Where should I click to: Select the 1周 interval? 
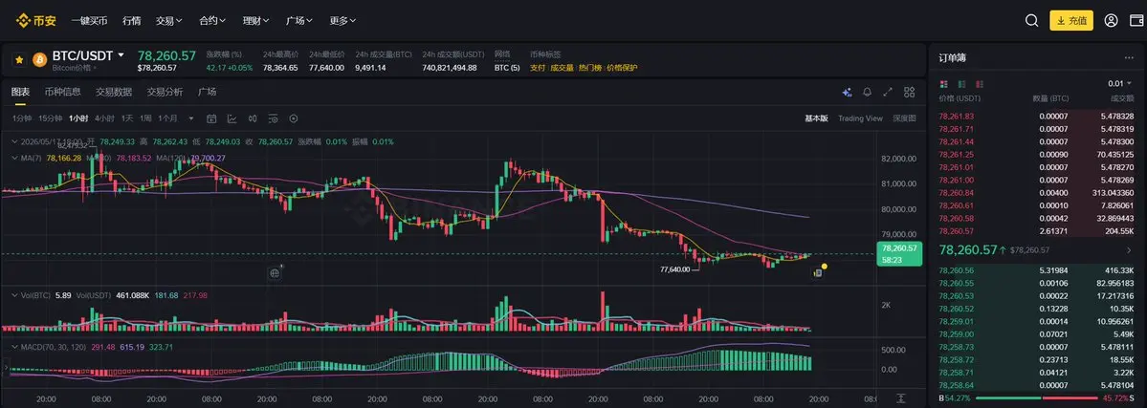(x=145, y=118)
